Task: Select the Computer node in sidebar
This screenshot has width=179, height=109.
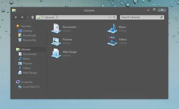Action: tap(27, 82)
